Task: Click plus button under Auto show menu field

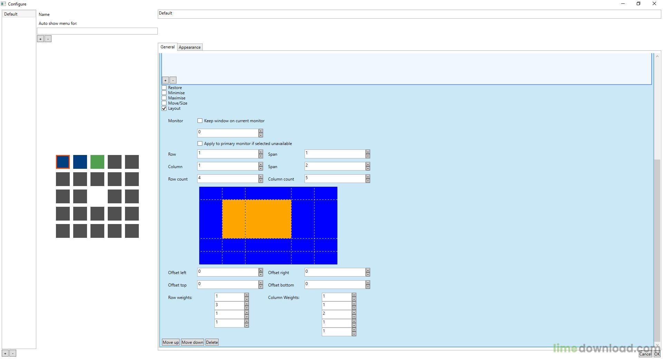Action: [x=40, y=39]
